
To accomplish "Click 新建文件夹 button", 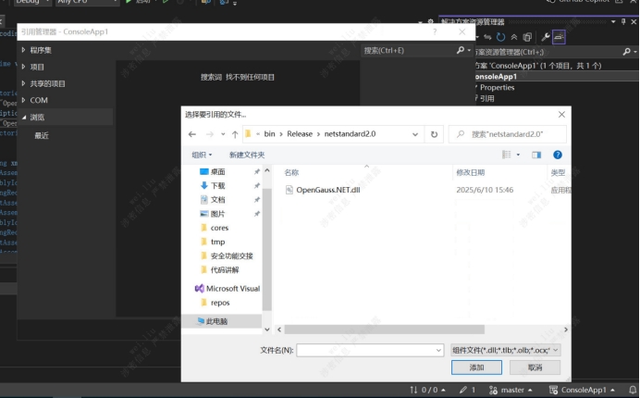I will coord(247,155).
